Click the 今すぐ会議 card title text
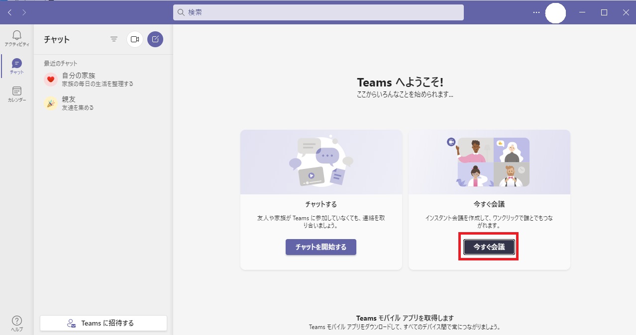The width and height of the screenshot is (636, 335). point(489,204)
